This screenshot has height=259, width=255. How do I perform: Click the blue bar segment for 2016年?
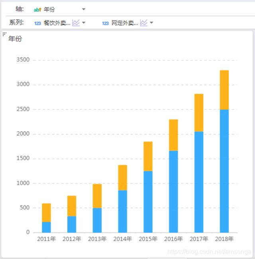click(173, 191)
